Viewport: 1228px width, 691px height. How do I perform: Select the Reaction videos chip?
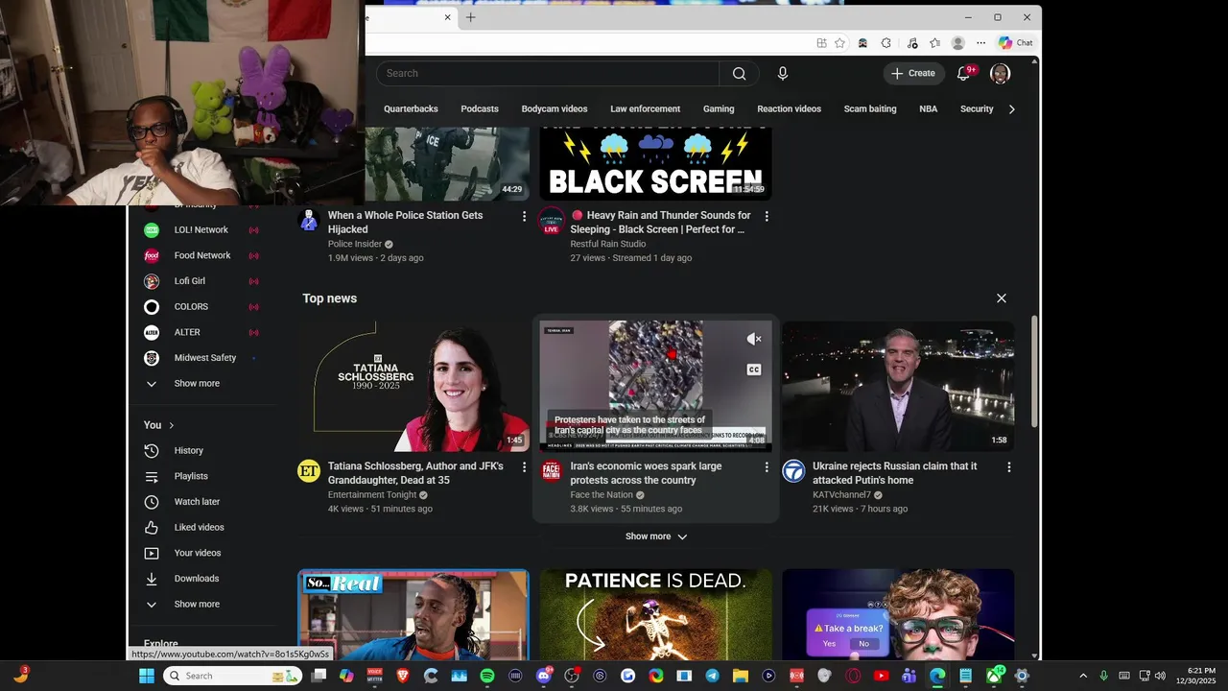789,109
